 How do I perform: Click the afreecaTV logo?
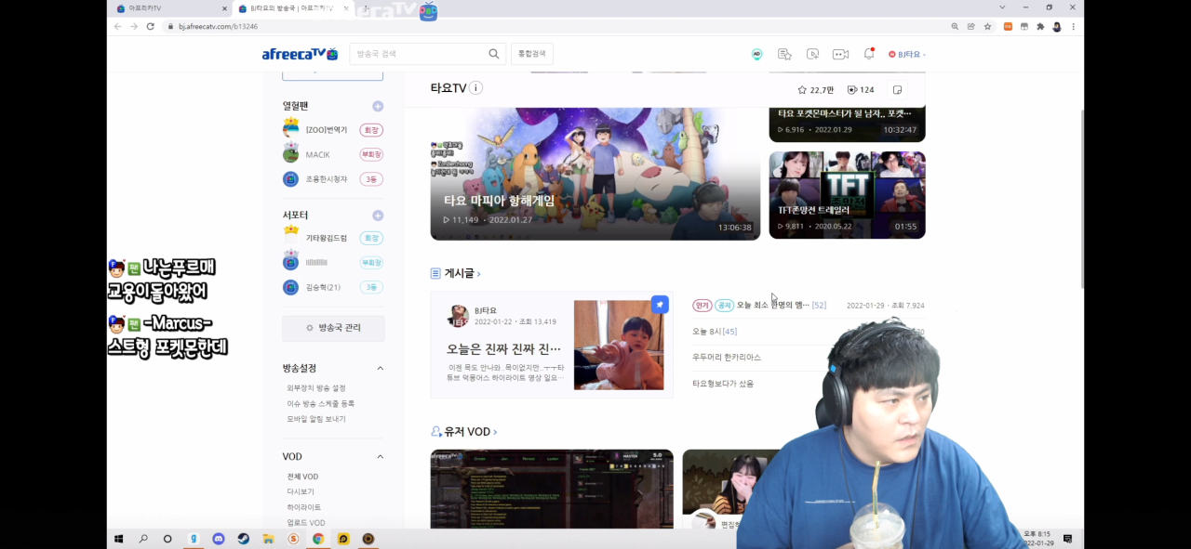point(300,54)
